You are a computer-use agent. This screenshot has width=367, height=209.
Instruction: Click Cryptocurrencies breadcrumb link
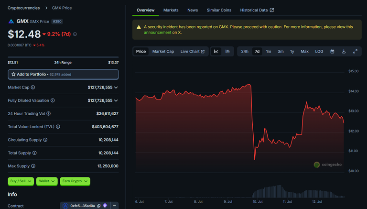pyautogui.click(x=23, y=8)
